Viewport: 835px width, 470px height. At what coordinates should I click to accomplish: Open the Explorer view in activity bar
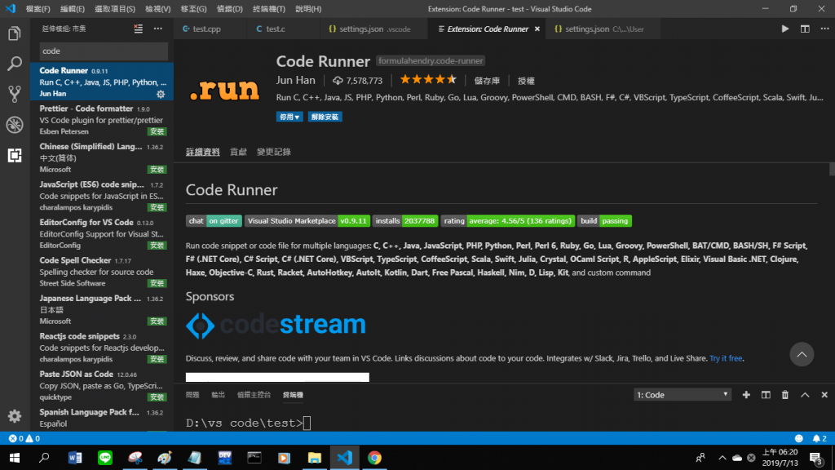click(x=15, y=33)
